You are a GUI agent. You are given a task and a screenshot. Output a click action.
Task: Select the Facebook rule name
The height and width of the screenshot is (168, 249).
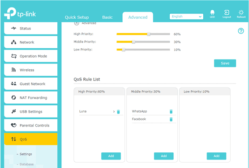tap(139, 119)
